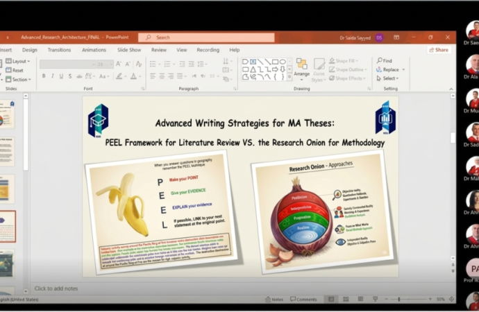Viewport: 479px width, 312px height.
Task: Toggle the Comments pane
Action: pyautogui.click(x=303, y=299)
